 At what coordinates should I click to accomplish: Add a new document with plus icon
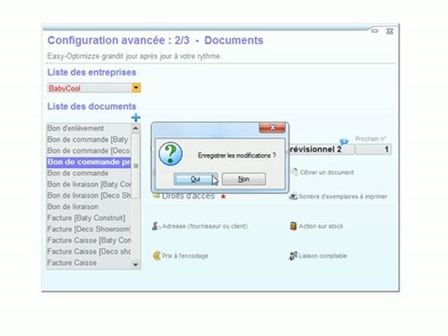[x=135, y=118]
